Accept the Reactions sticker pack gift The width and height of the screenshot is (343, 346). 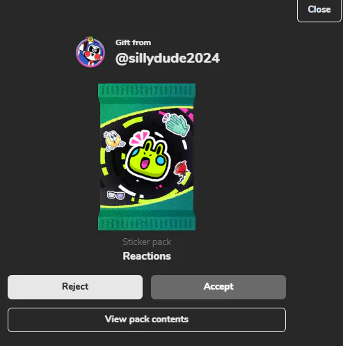(218, 287)
